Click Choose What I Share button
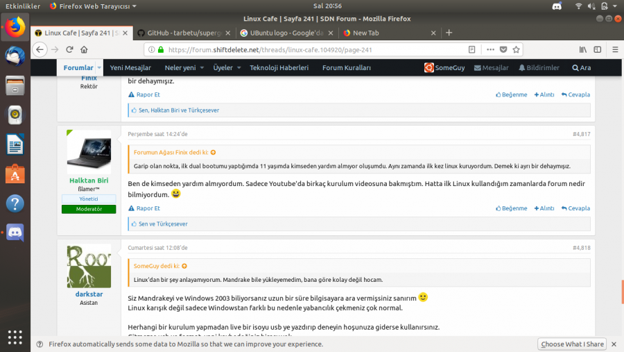 pos(572,344)
